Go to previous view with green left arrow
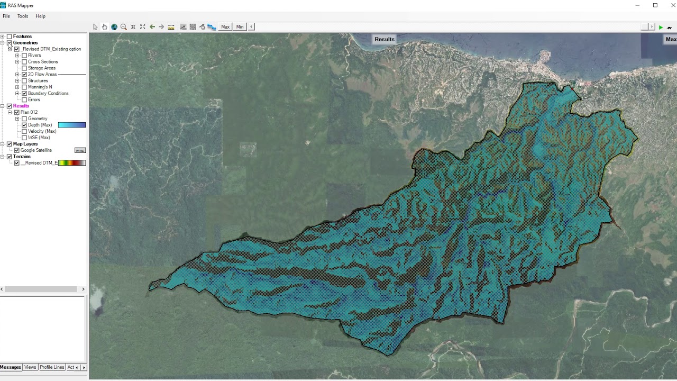The height and width of the screenshot is (381, 677). [x=152, y=27]
